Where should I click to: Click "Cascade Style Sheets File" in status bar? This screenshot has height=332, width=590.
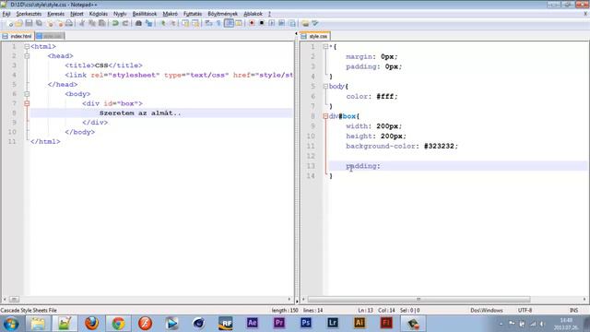[x=29, y=310]
